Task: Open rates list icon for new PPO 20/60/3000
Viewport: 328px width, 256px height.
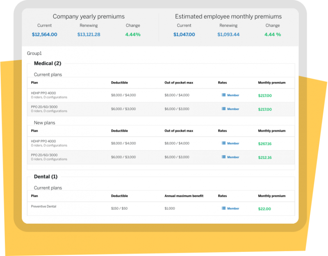Action: click(x=223, y=157)
